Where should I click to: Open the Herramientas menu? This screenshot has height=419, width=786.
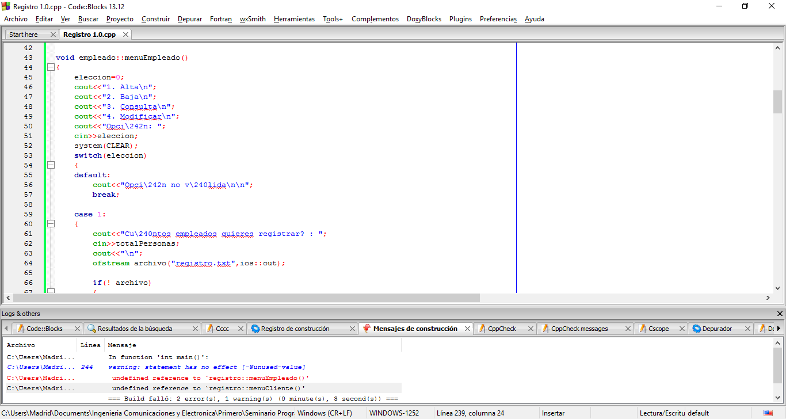[x=294, y=19]
